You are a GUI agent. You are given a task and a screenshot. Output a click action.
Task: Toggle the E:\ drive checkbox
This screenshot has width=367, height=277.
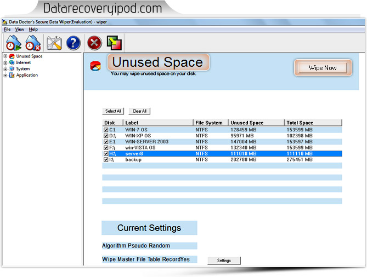click(106, 142)
